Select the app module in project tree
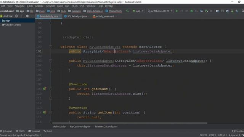The image size is (244, 137). [x=18, y=21]
